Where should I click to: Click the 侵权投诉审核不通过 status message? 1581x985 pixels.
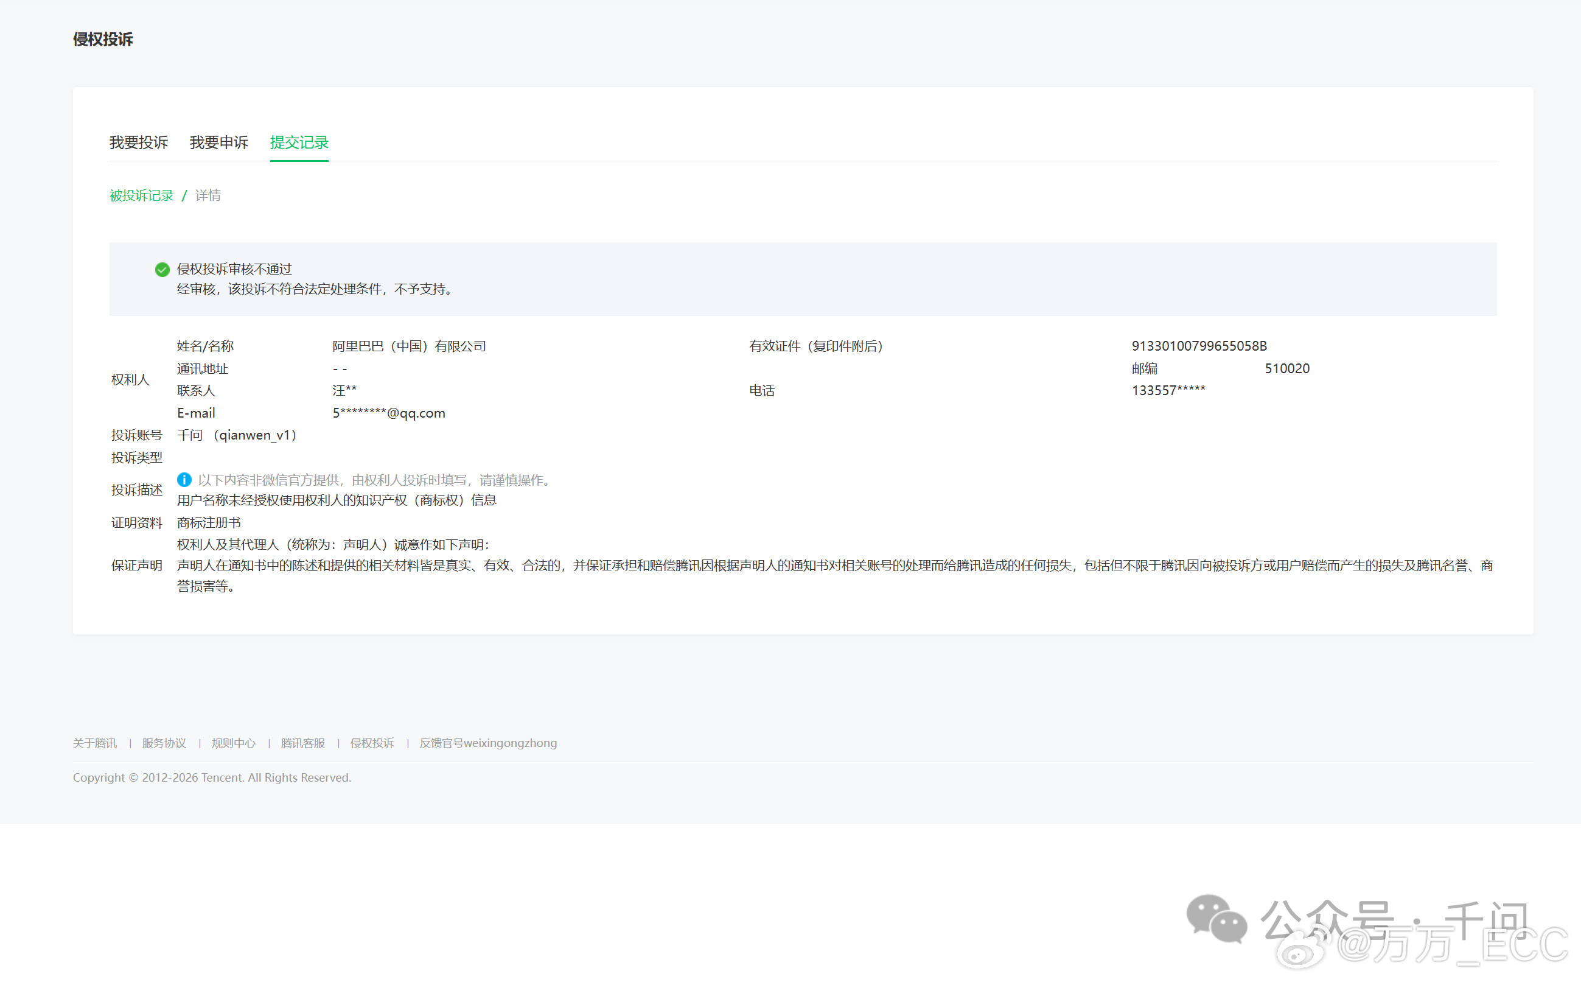click(234, 270)
